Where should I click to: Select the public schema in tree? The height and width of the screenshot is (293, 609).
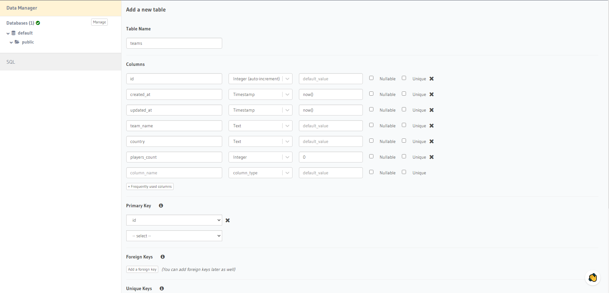28,42
